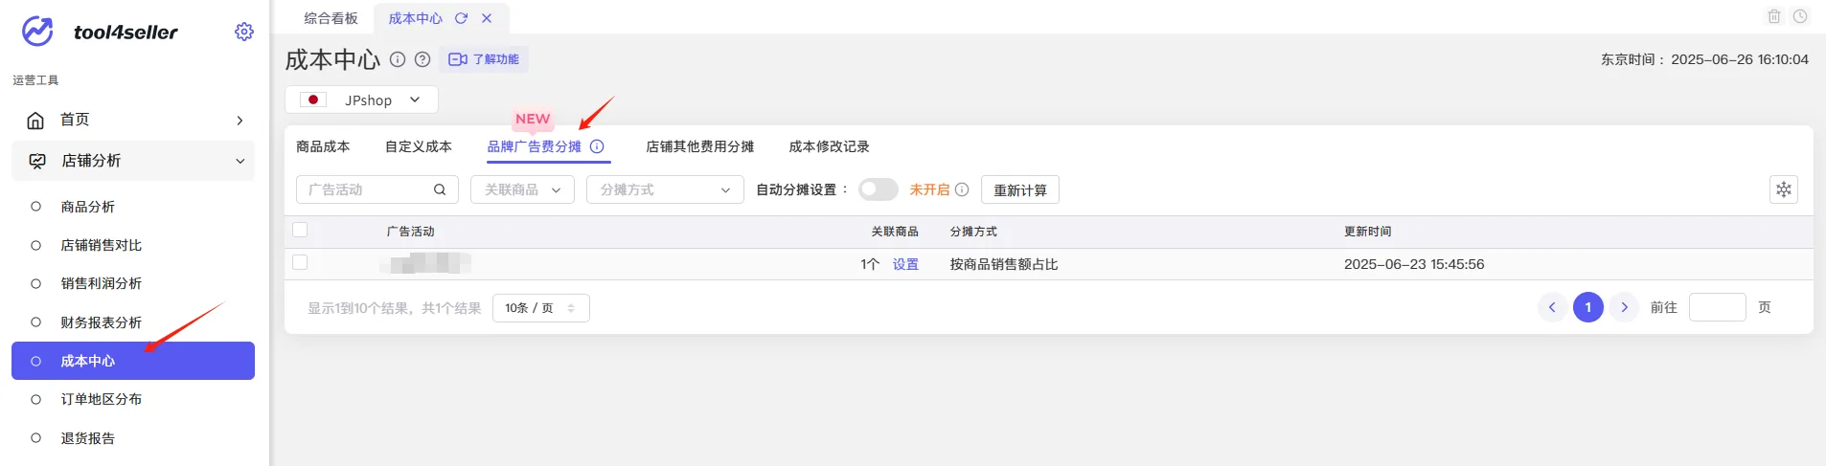Open the 10条/页 page size dropdown
Screen dimensions: 1826x466
click(540, 308)
